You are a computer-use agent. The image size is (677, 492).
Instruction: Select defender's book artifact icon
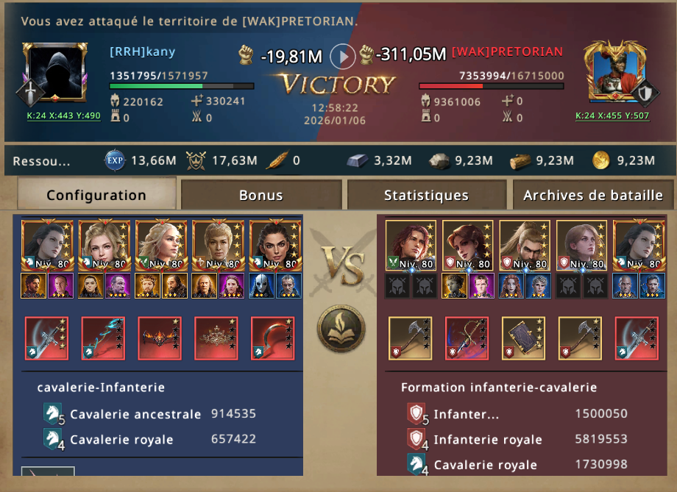(x=523, y=338)
